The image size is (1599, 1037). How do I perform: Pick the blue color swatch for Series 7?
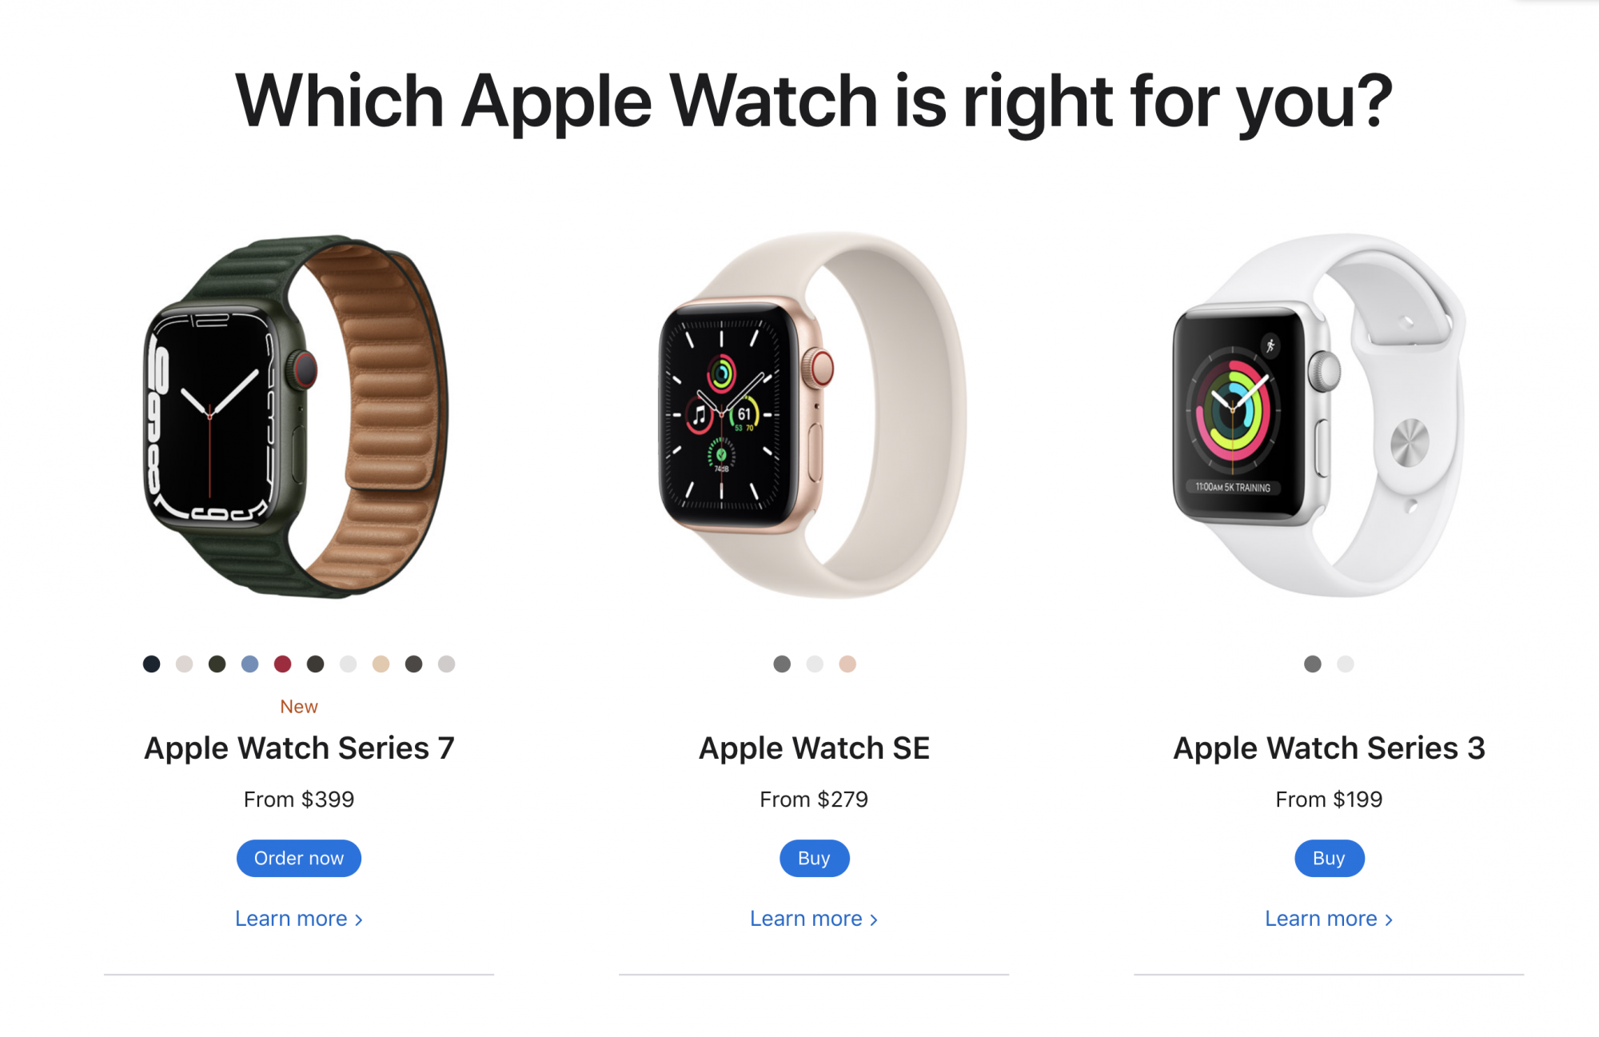tap(249, 664)
